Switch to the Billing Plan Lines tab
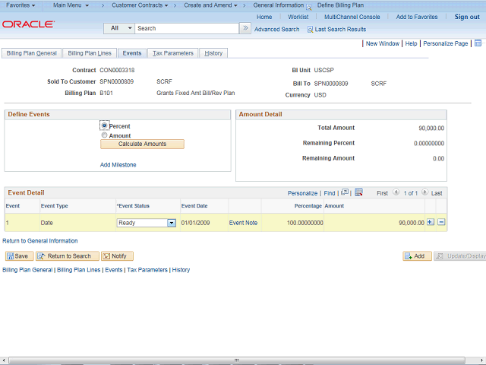The height and width of the screenshot is (365, 486). click(x=90, y=53)
